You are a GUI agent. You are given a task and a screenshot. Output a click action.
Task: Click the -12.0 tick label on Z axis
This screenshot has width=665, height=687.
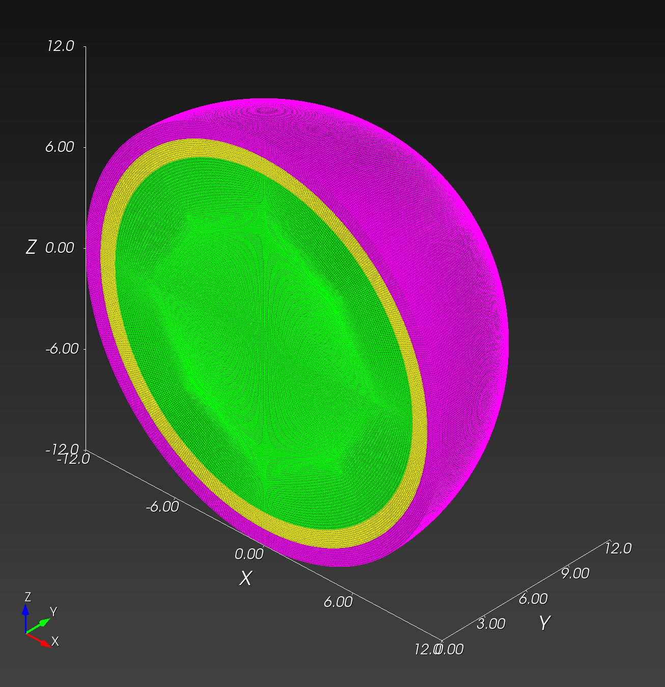click(x=62, y=450)
